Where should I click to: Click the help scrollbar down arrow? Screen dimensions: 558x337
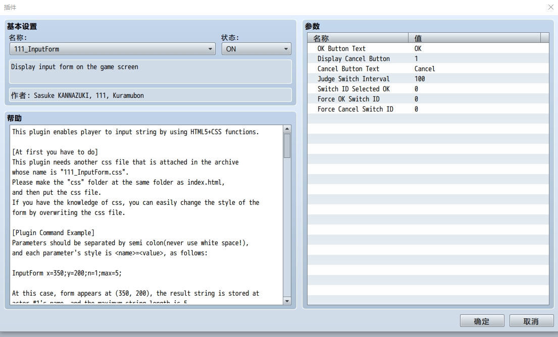pos(287,301)
